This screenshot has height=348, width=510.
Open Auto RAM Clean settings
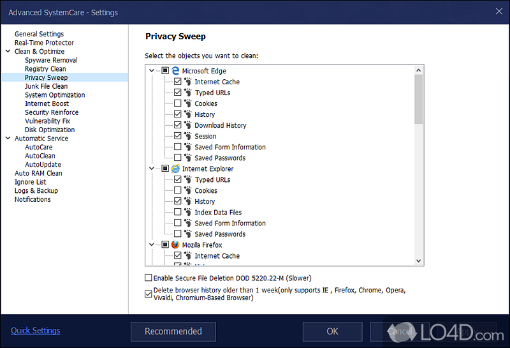point(38,173)
